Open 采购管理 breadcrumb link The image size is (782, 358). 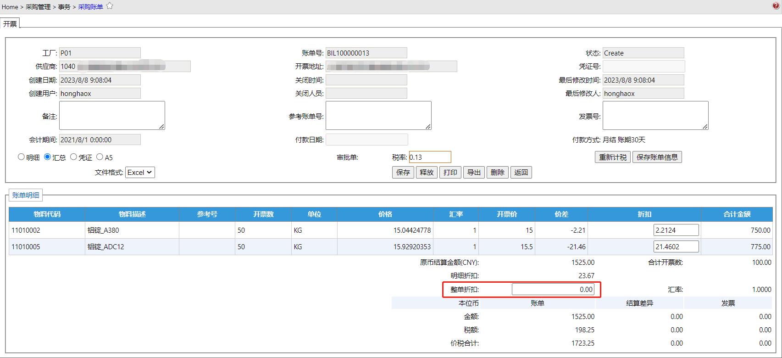[38, 7]
